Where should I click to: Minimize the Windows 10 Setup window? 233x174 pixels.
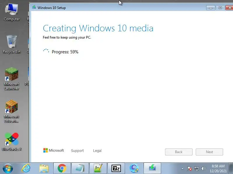pyautogui.click(x=211, y=8)
